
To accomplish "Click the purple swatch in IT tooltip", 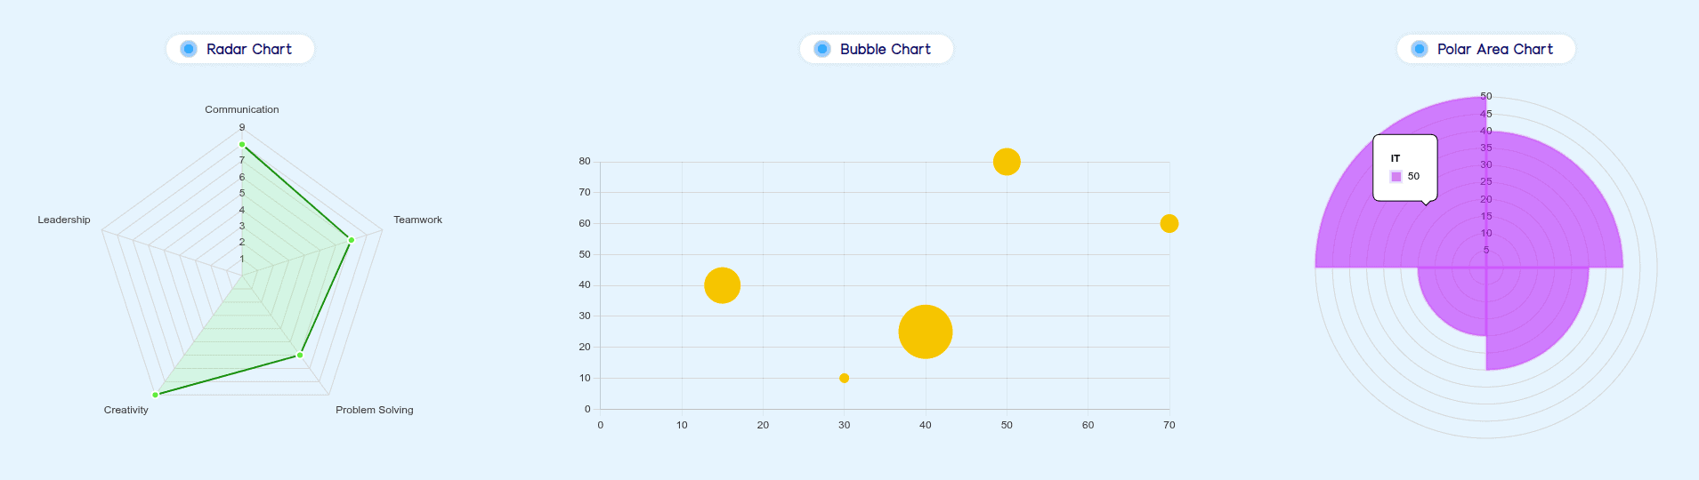I will (1396, 176).
